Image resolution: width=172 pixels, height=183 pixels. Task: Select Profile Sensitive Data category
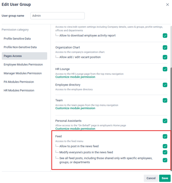pyautogui.click(x=17, y=39)
